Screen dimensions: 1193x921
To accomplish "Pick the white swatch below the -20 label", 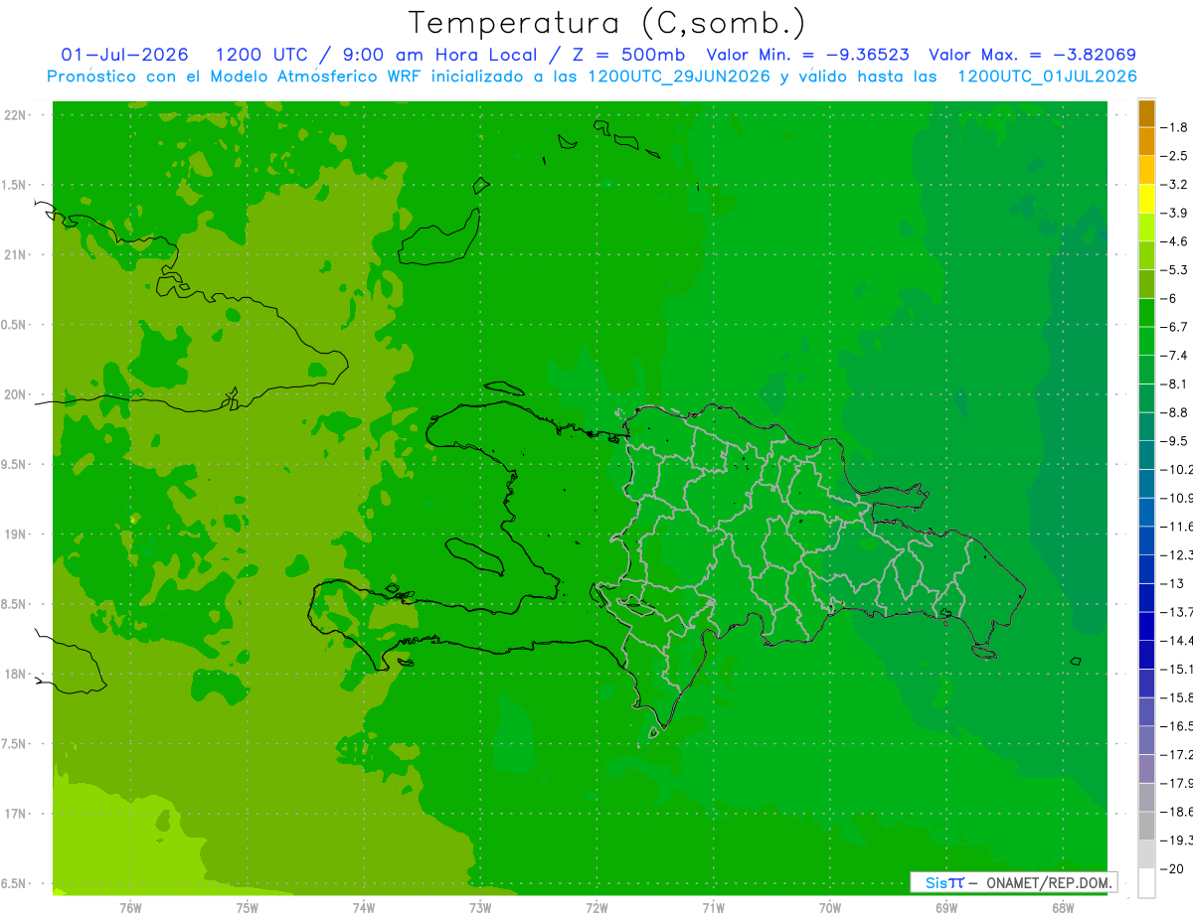I will pos(1146,883).
